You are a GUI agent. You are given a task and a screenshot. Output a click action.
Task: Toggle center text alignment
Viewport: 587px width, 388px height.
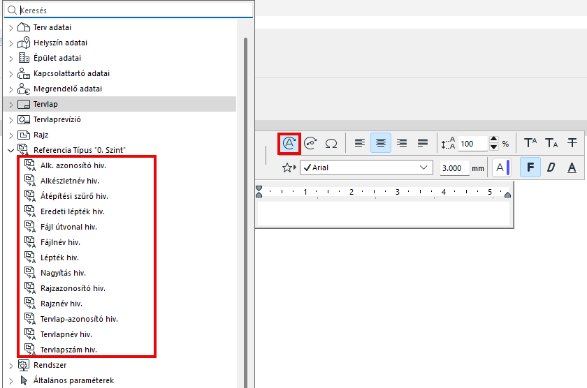click(x=381, y=143)
